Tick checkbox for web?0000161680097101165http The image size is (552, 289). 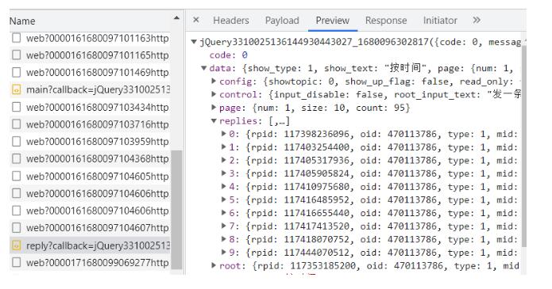16,55
